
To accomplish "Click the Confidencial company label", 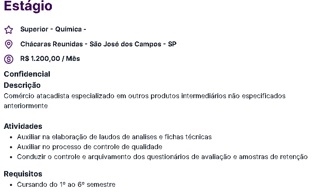I will coord(27,74).
